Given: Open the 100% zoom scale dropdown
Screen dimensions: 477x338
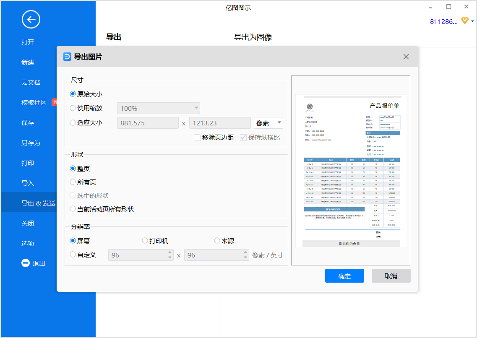Looking at the screenshot, I should [x=159, y=108].
